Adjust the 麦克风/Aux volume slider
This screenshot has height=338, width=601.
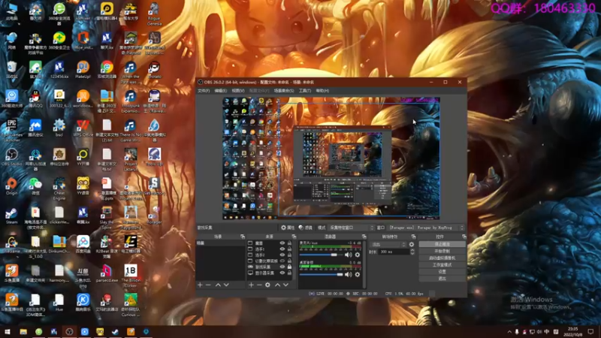point(321,255)
